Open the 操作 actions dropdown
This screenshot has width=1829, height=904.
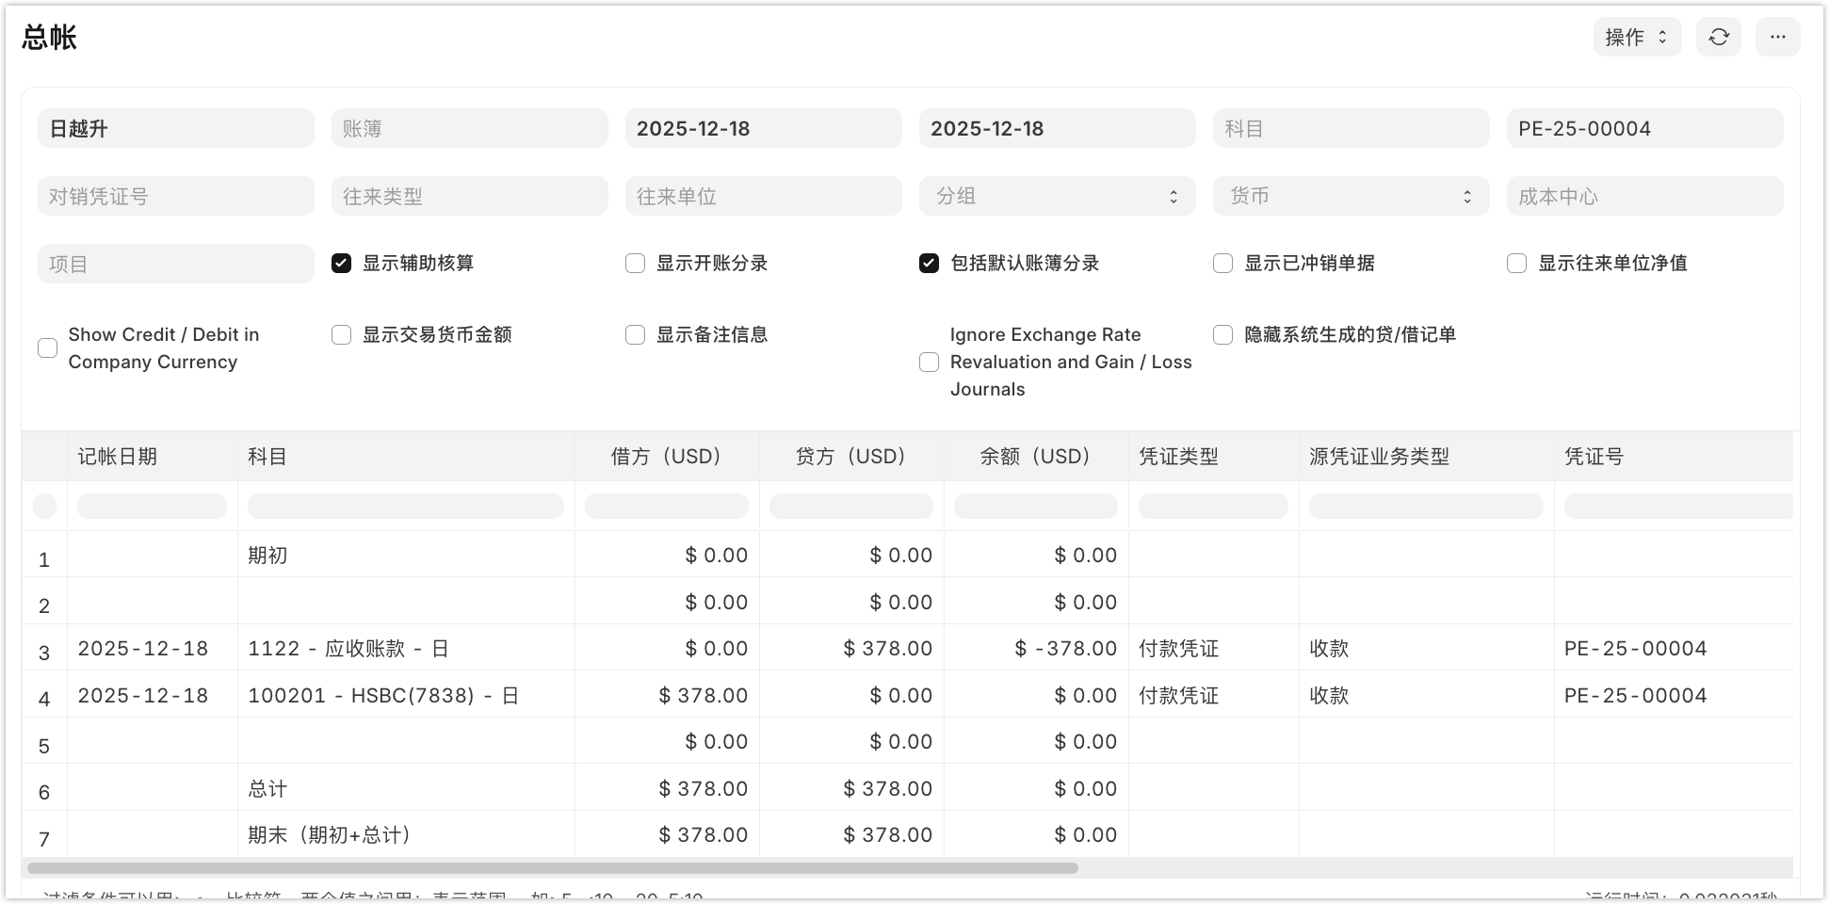point(1636,37)
